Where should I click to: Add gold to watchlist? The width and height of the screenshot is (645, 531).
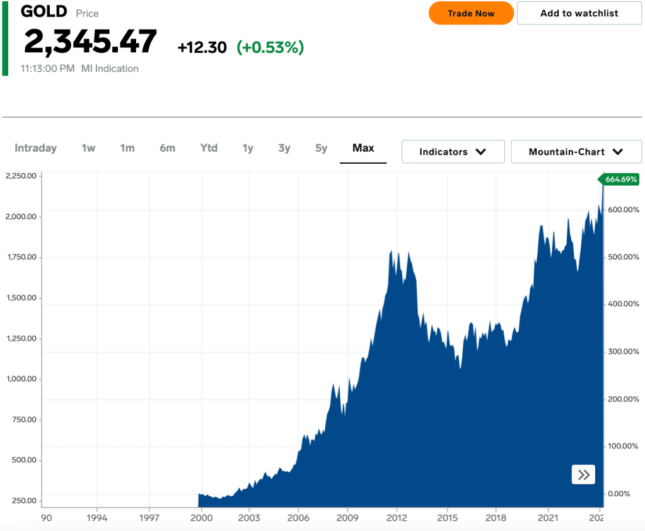coord(579,13)
